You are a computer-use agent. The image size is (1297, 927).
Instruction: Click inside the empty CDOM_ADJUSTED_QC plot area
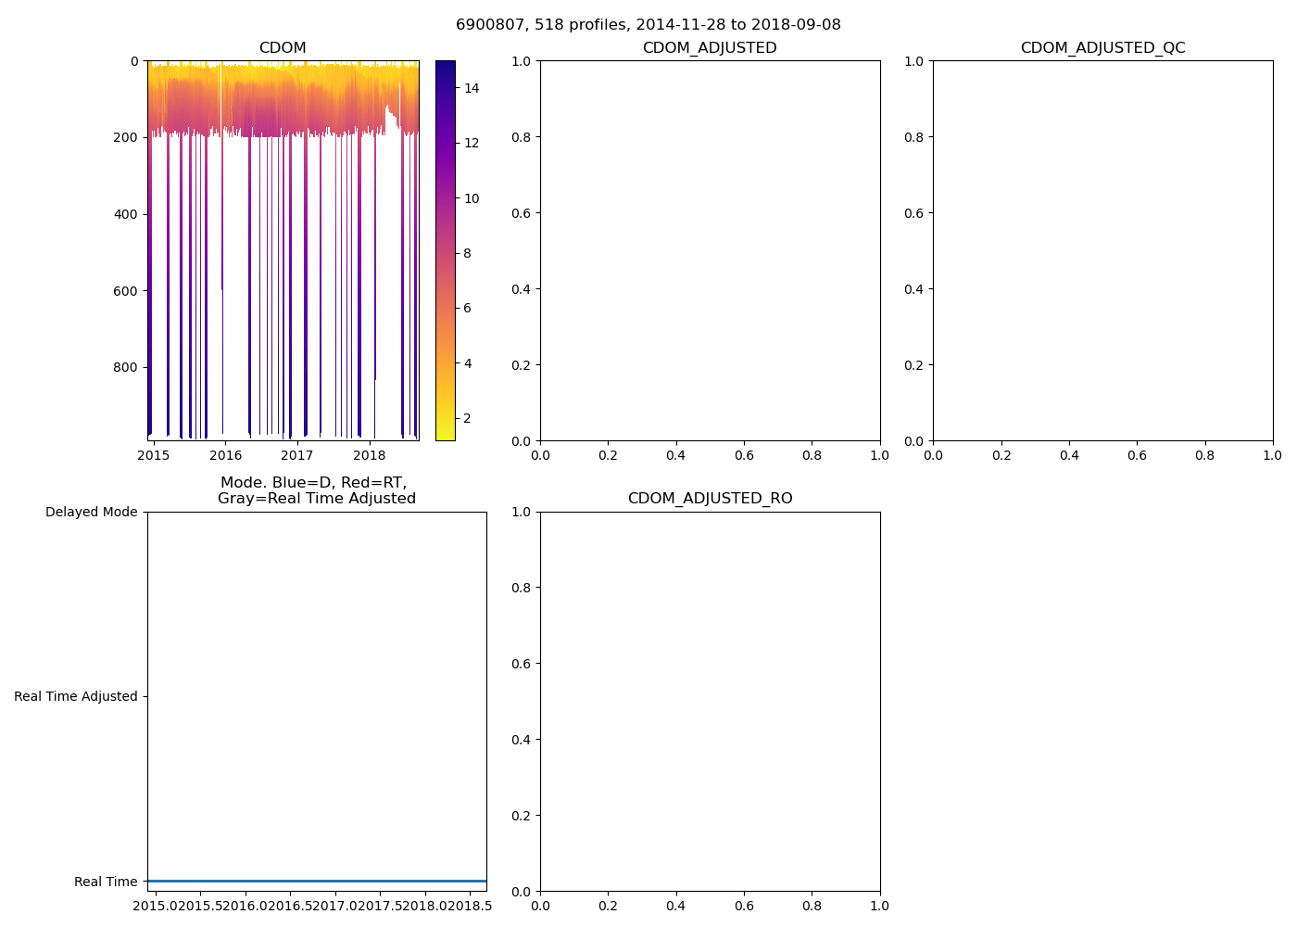[x=1102, y=250]
